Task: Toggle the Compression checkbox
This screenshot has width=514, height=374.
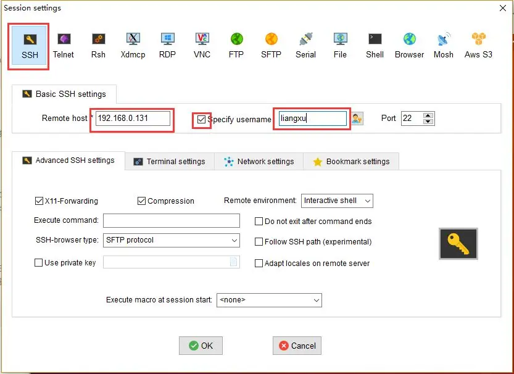Action: (141, 201)
